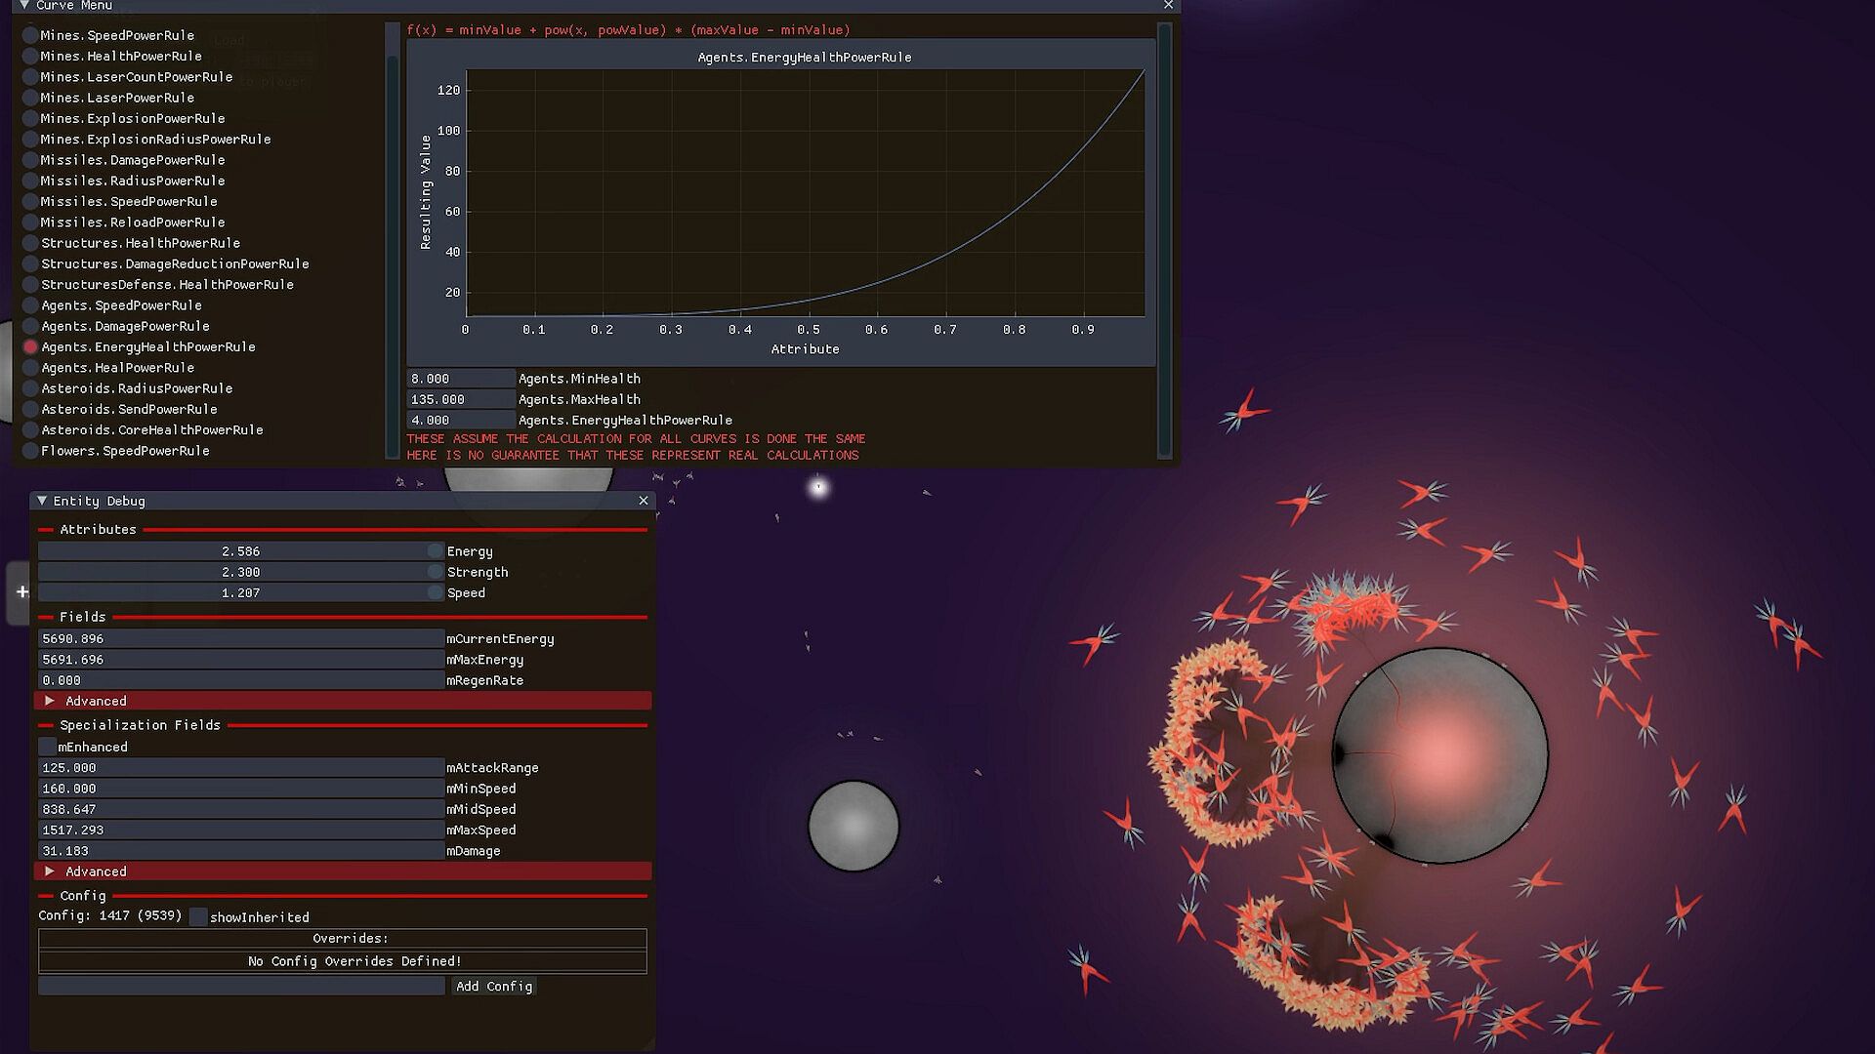The width and height of the screenshot is (1875, 1054).
Task: Pick Asteroids.RadiusPowerRule curve
Action: click(30, 388)
